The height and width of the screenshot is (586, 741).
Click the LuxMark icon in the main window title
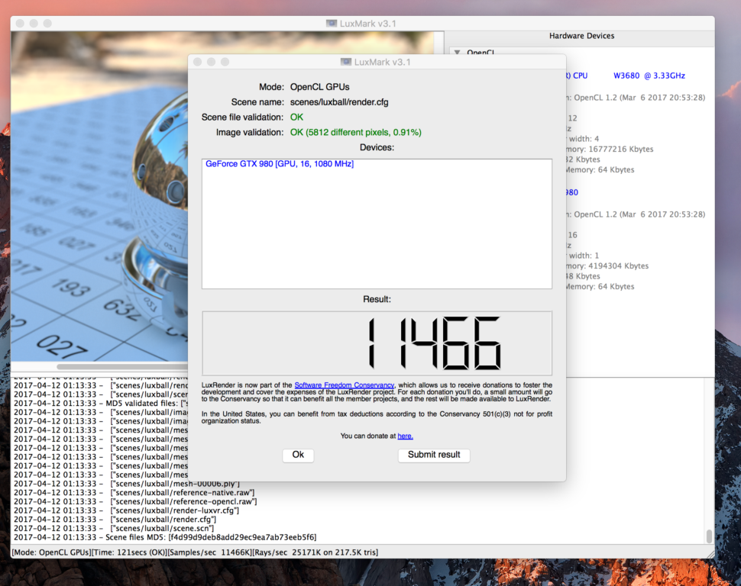[x=332, y=23]
